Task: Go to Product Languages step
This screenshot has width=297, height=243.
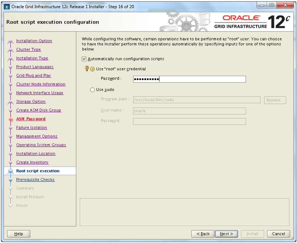Action: click(x=35, y=67)
